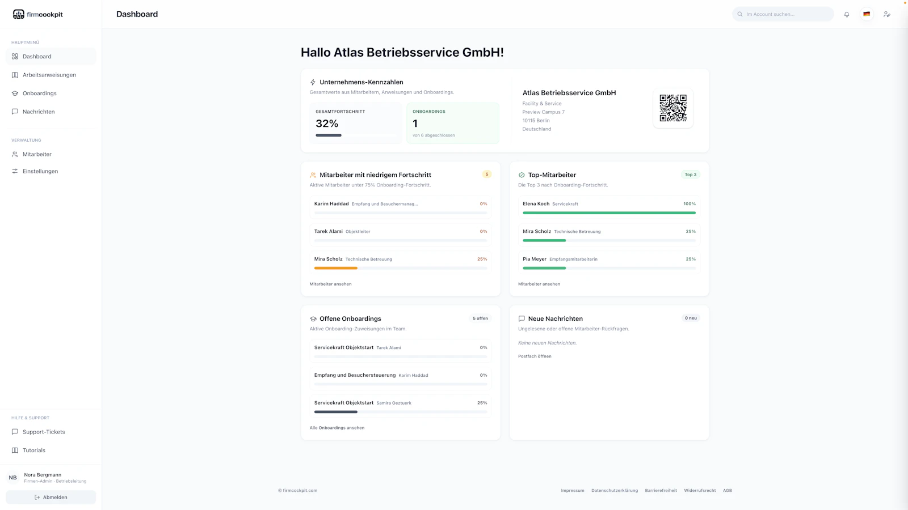
Task: Click 'Mitarbeiter ansehen' under low progress list
Action: point(330,284)
